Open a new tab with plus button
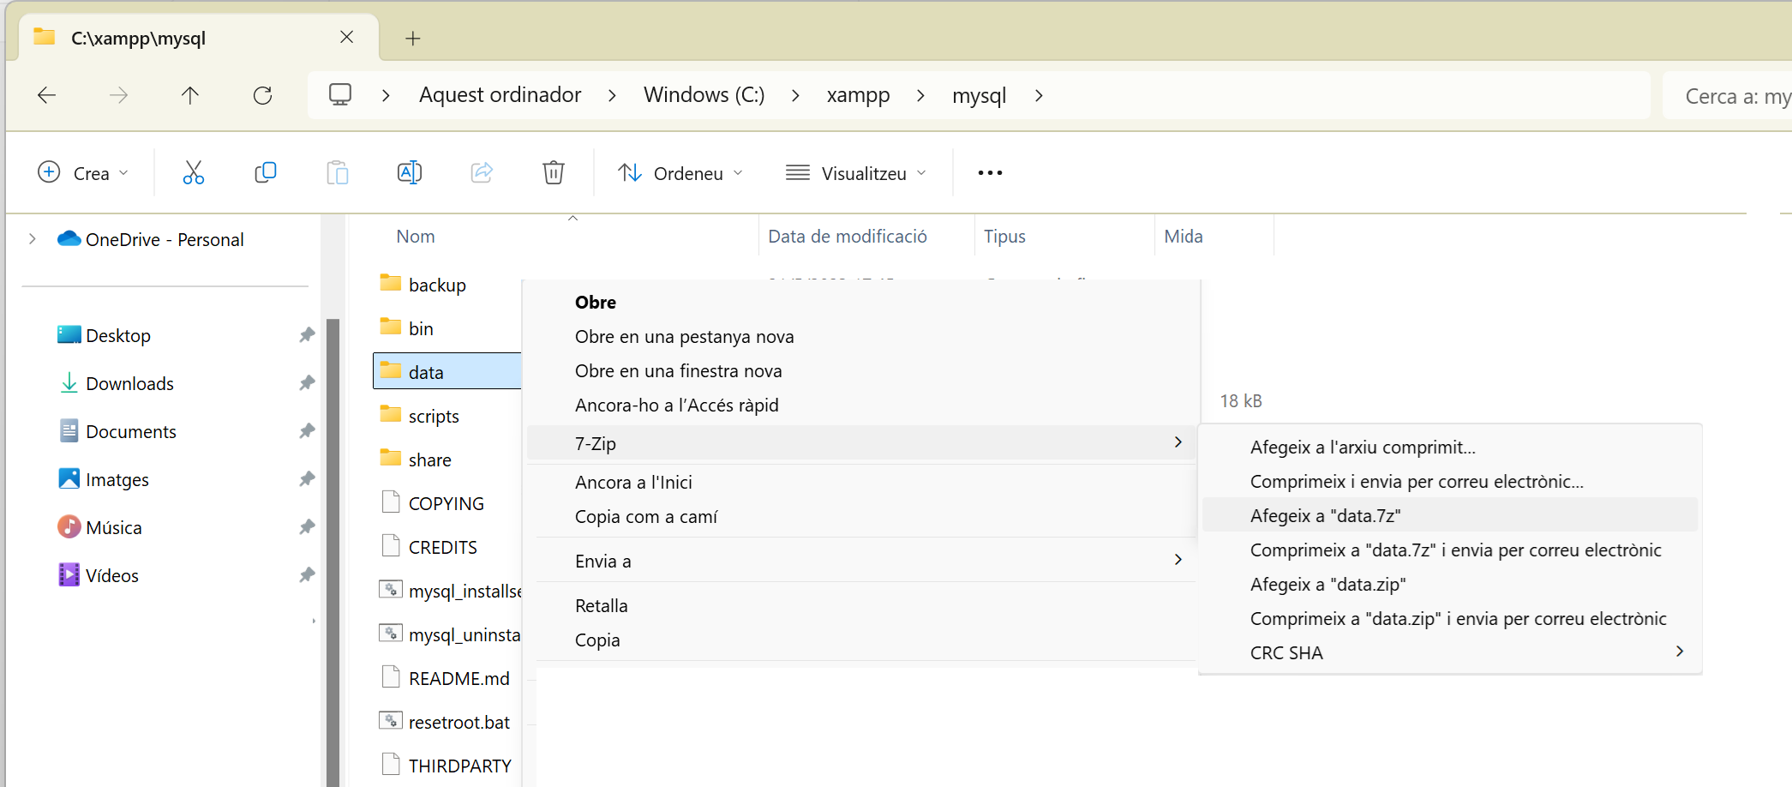Screen dimensions: 1792x787 coord(413,39)
